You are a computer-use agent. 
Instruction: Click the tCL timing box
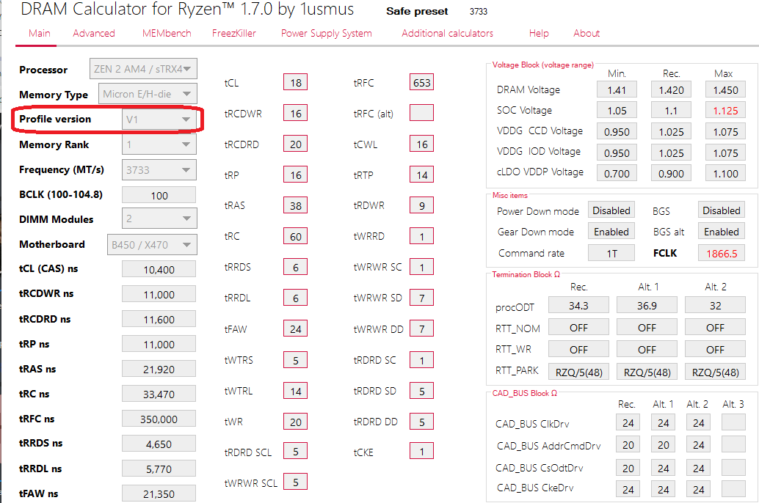point(295,83)
